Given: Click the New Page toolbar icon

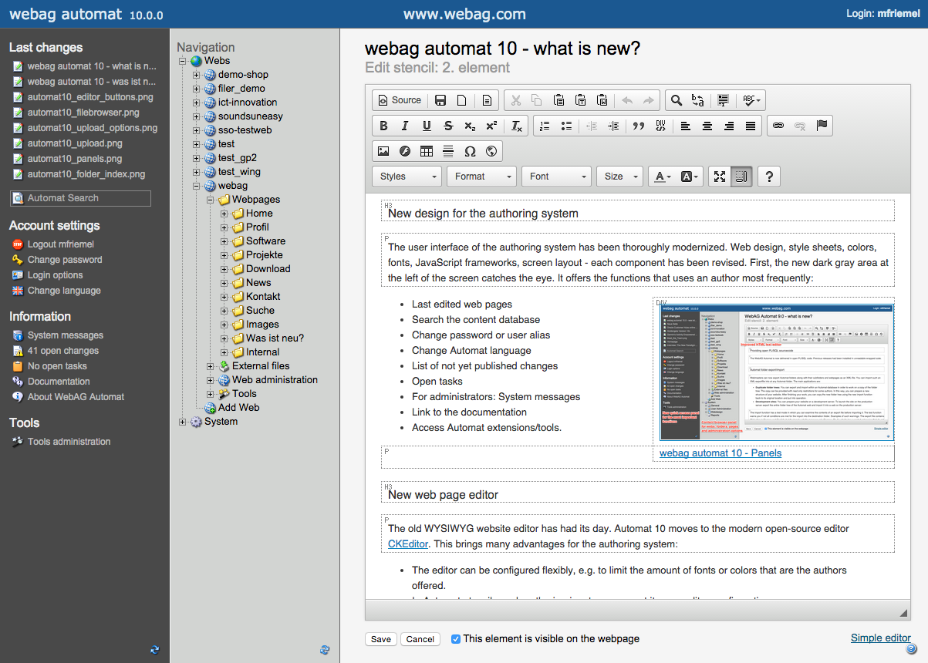Looking at the screenshot, I should click(x=462, y=100).
